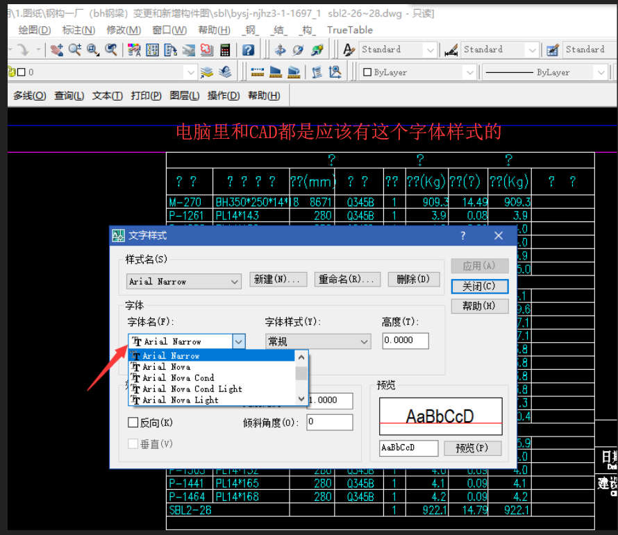Click the 关闭(C) button
Viewport: 618px width, 535px height.
coord(479,286)
